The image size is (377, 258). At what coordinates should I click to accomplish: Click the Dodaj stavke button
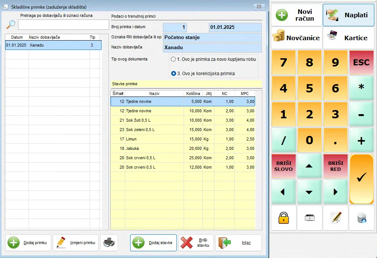point(154,243)
